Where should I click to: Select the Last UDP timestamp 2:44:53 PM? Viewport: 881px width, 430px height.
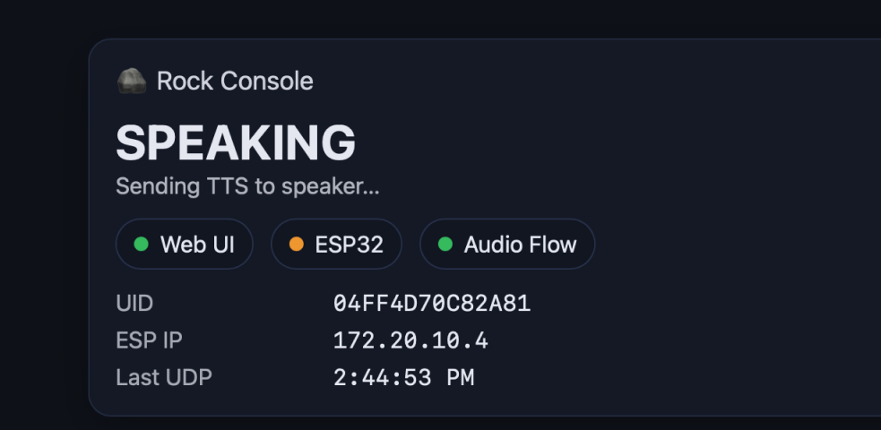[x=403, y=377]
